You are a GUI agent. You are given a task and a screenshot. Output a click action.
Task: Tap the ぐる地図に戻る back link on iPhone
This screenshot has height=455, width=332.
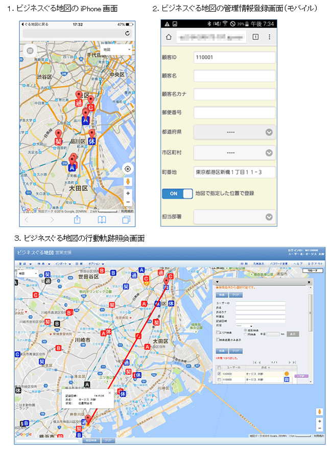tap(35, 25)
